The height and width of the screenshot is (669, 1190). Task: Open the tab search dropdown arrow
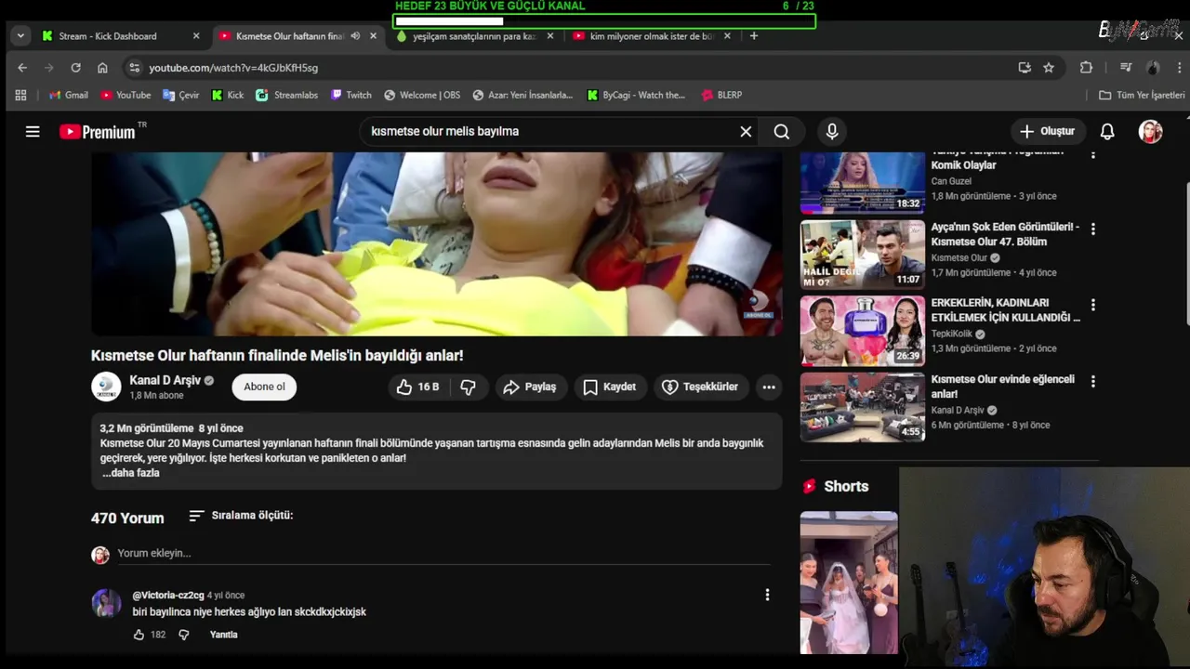[x=20, y=36]
